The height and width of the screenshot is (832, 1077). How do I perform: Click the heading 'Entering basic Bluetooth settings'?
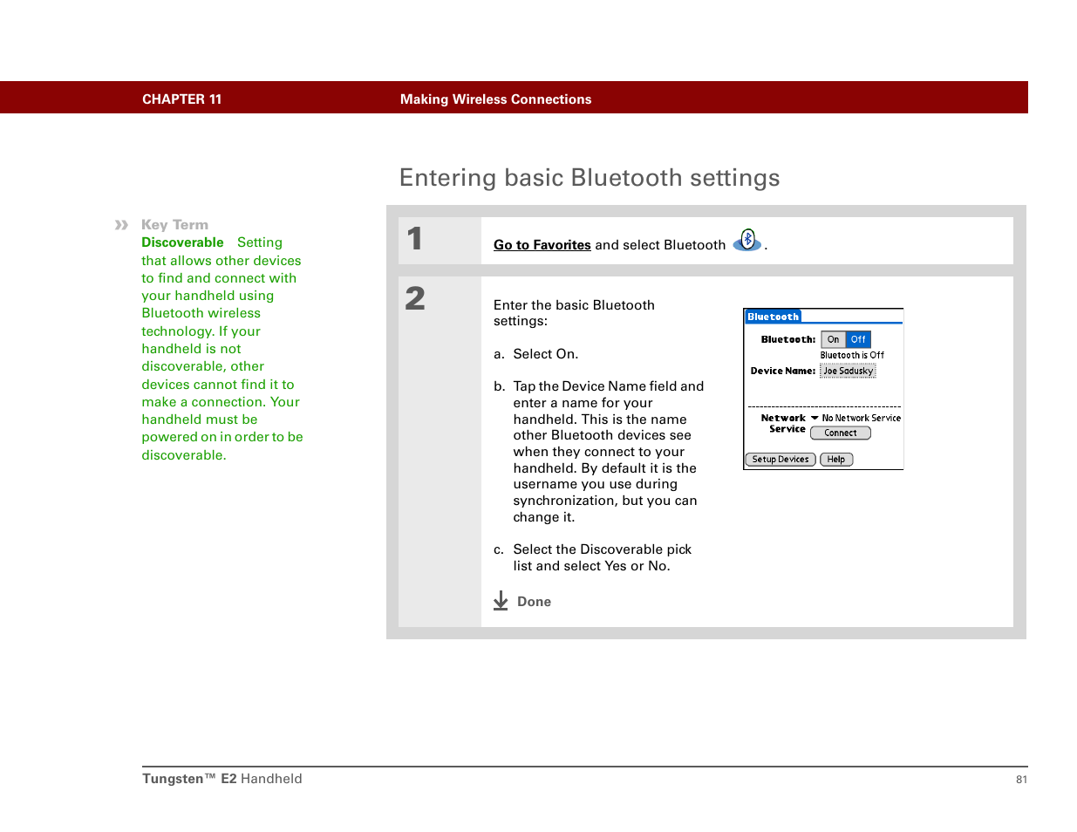[x=590, y=178]
